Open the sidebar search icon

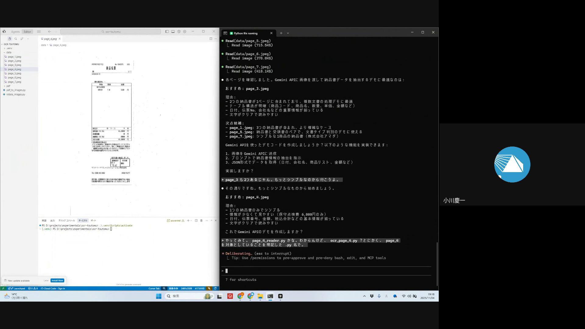pyautogui.click(x=16, y=39)
